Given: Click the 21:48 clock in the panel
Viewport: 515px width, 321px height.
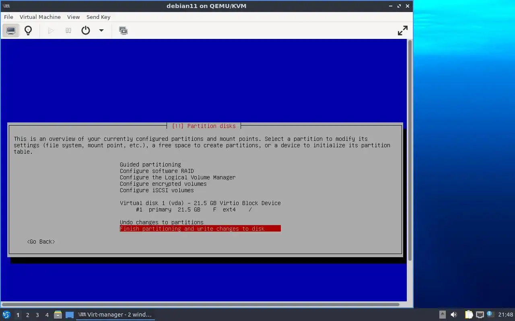Looking at the screenshot, I should (x=506, y=315).
